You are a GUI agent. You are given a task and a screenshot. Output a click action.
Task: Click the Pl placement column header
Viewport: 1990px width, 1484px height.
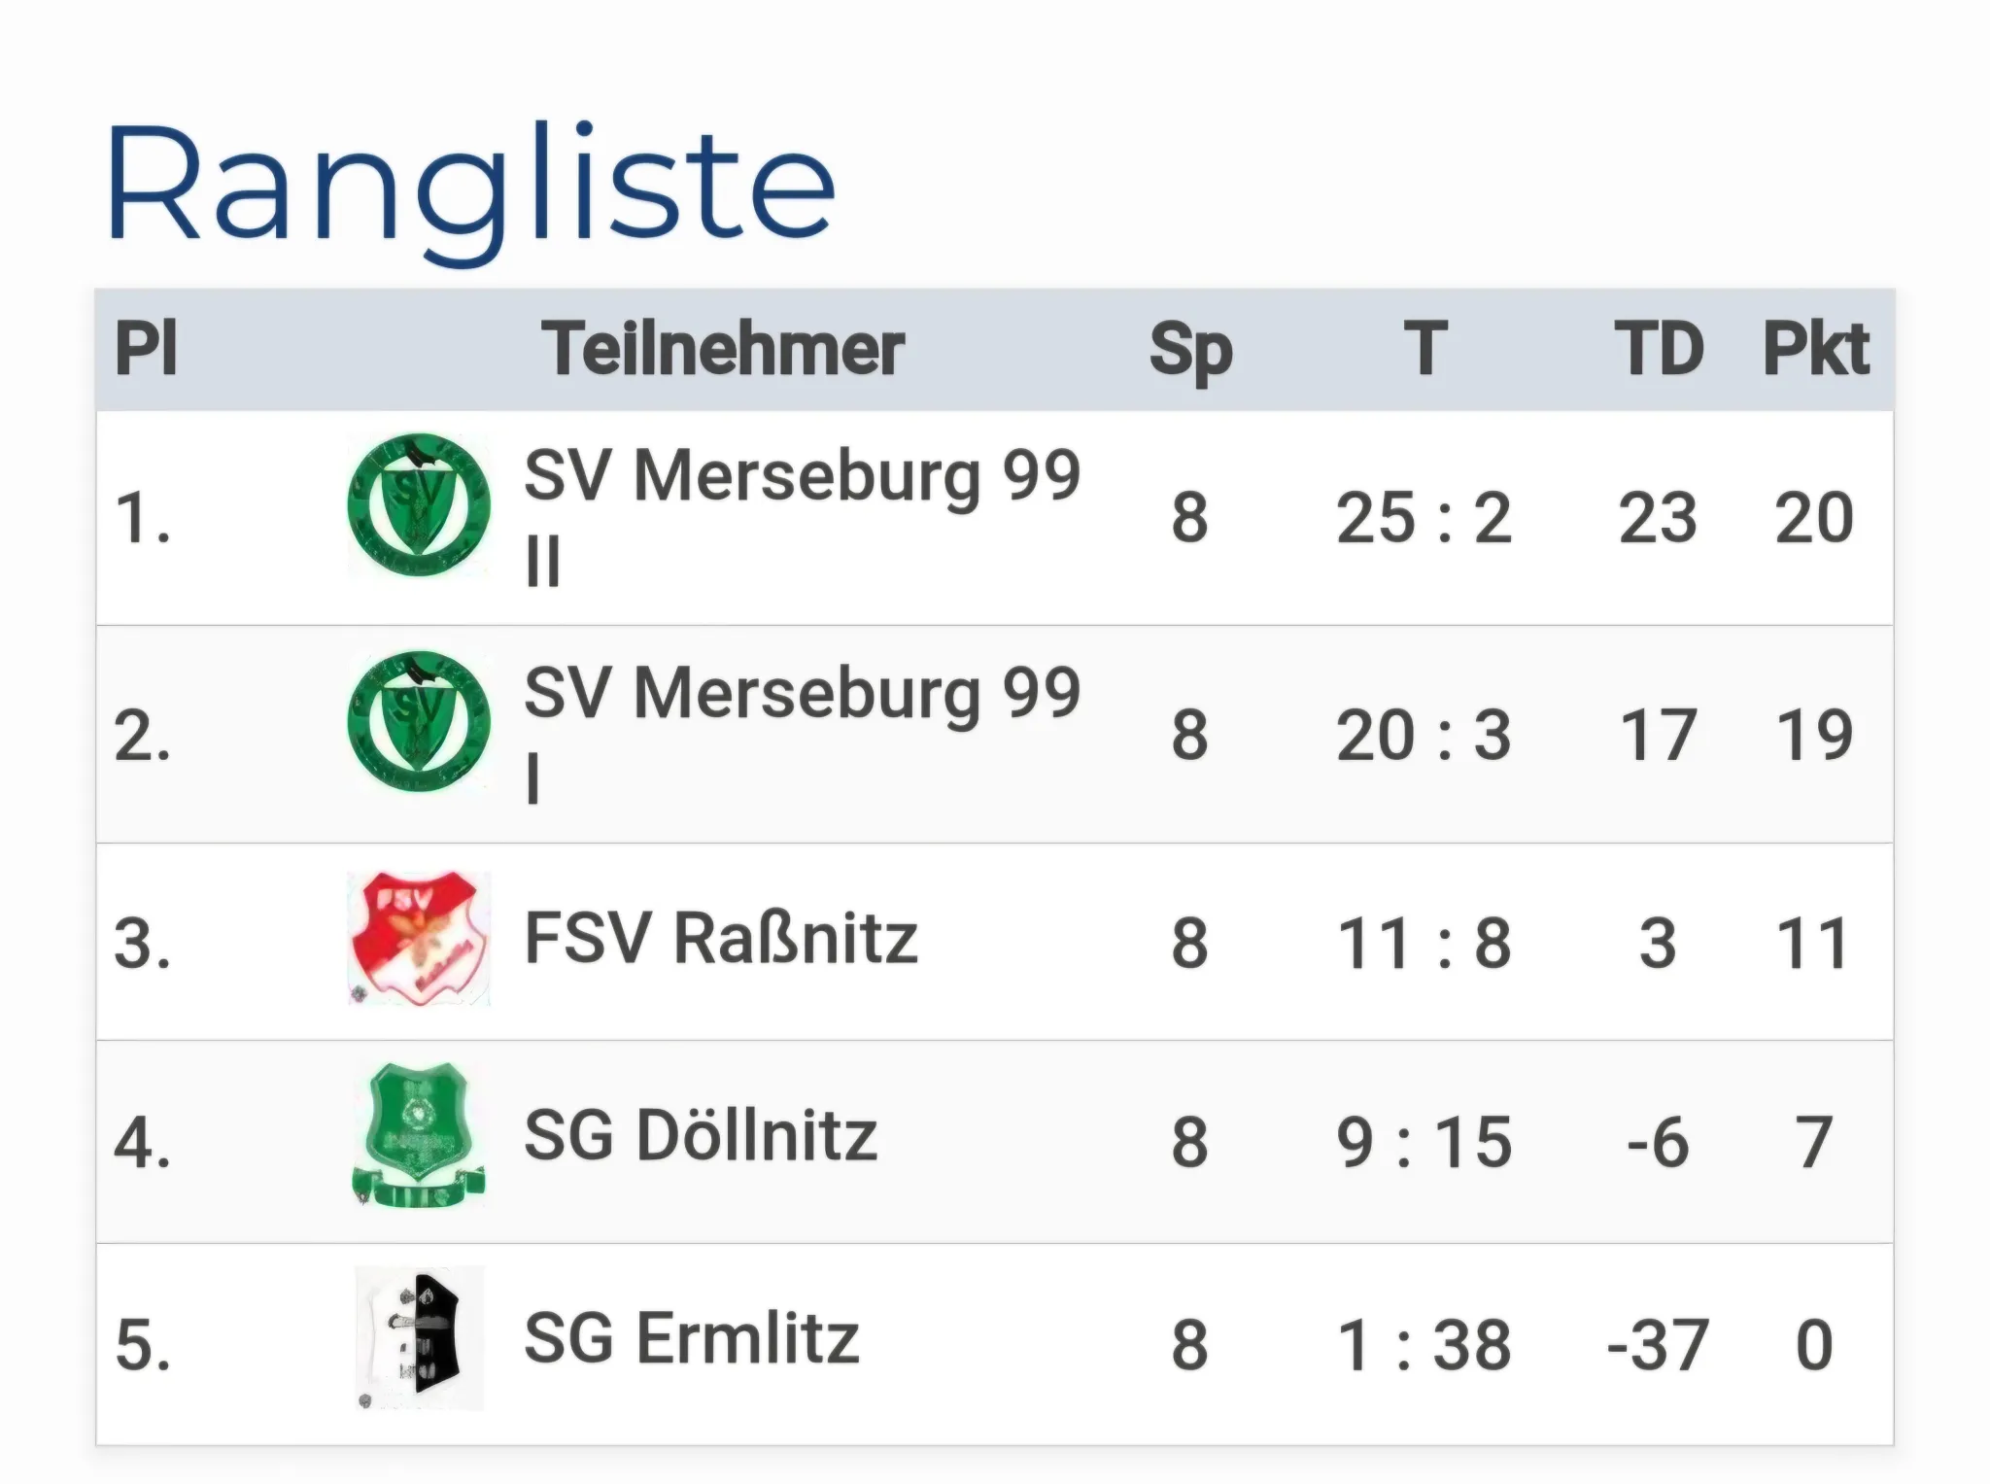pyautogui.click(x=146, y=349)
